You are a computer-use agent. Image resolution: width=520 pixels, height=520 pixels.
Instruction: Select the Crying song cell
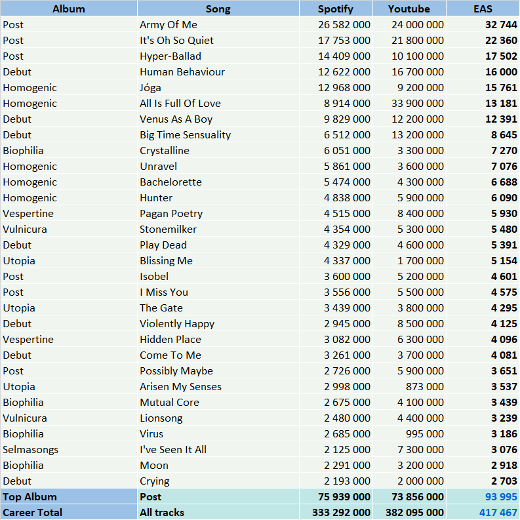[218, 481]
